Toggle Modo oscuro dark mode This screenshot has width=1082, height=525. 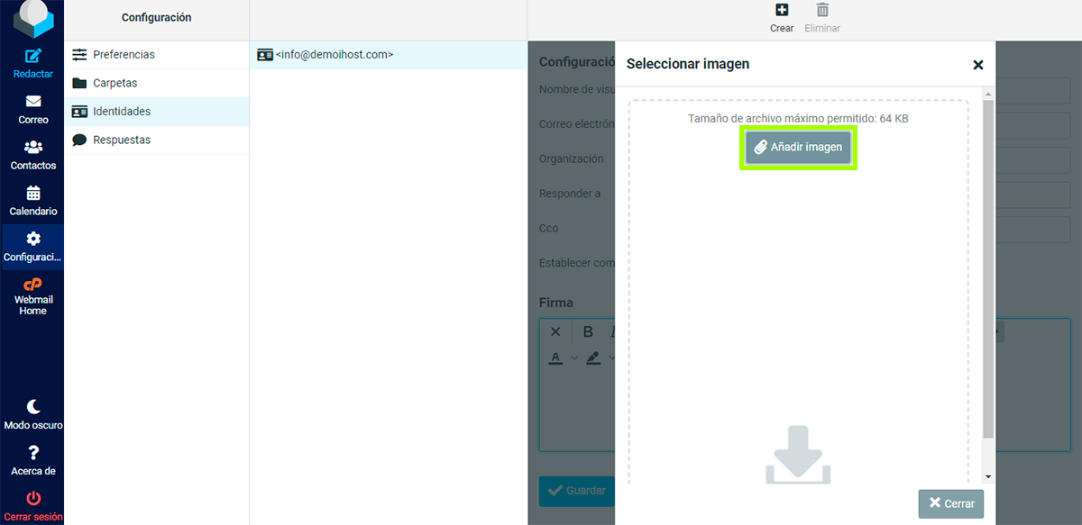click(32, 407)
